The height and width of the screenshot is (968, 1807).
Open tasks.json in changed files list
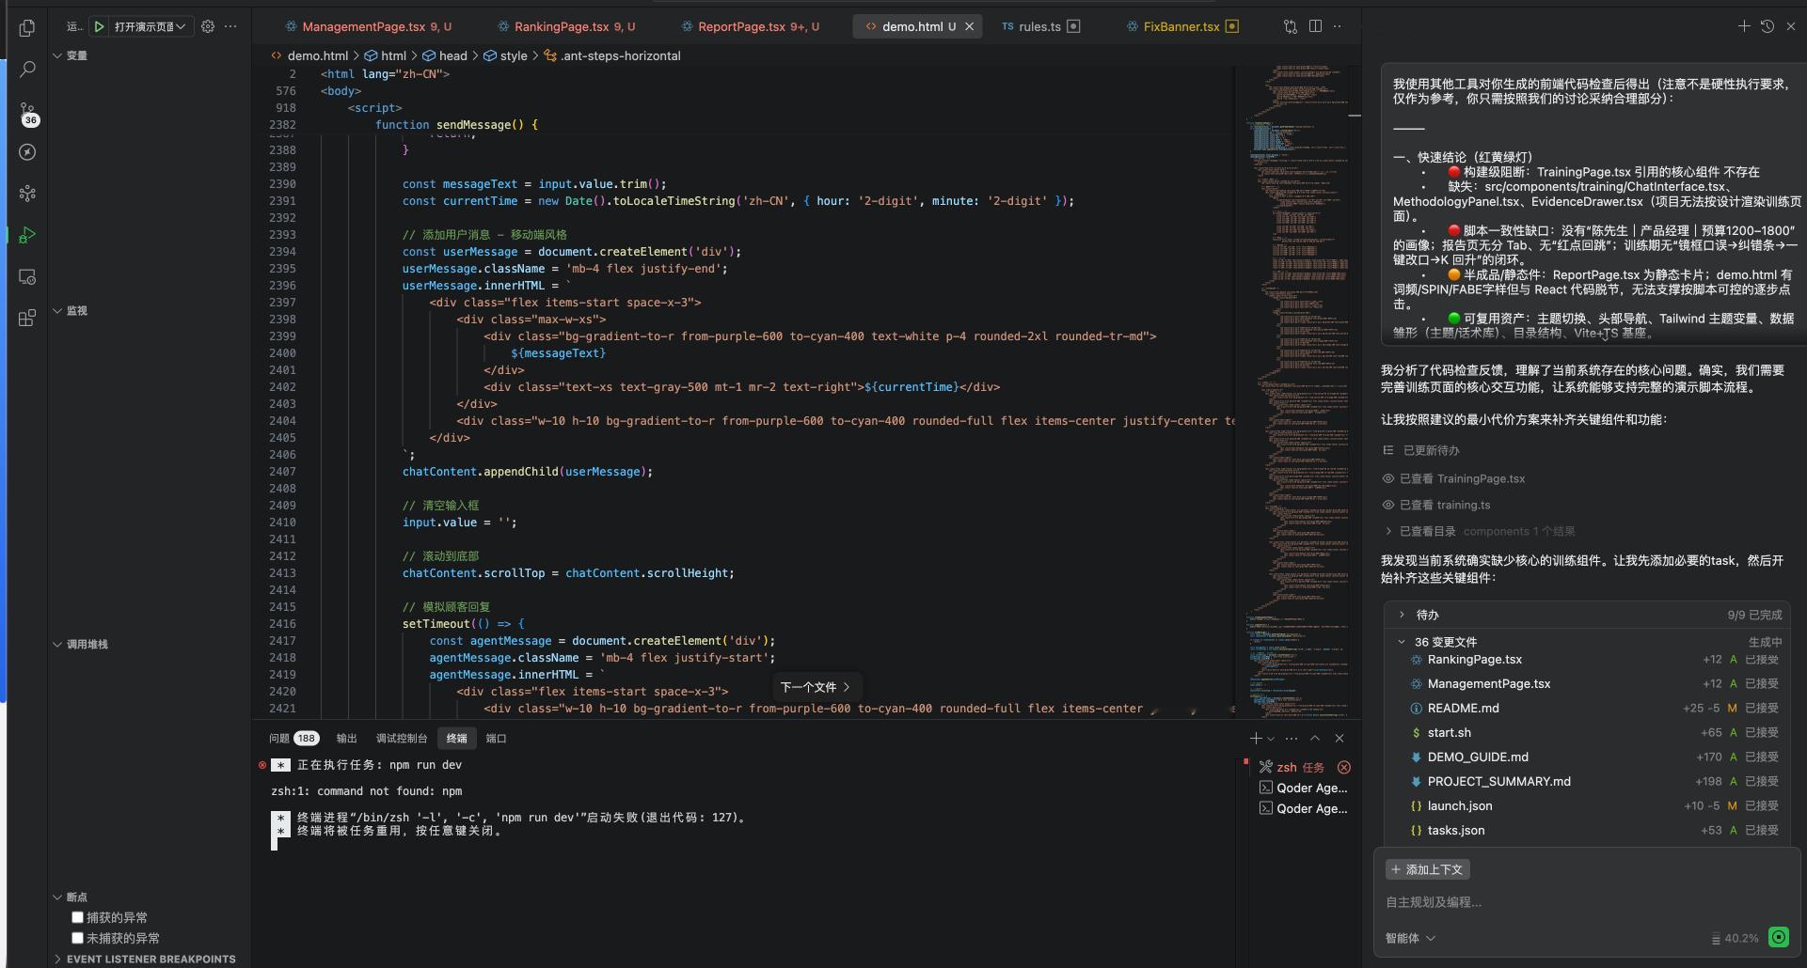point(1455,830)
